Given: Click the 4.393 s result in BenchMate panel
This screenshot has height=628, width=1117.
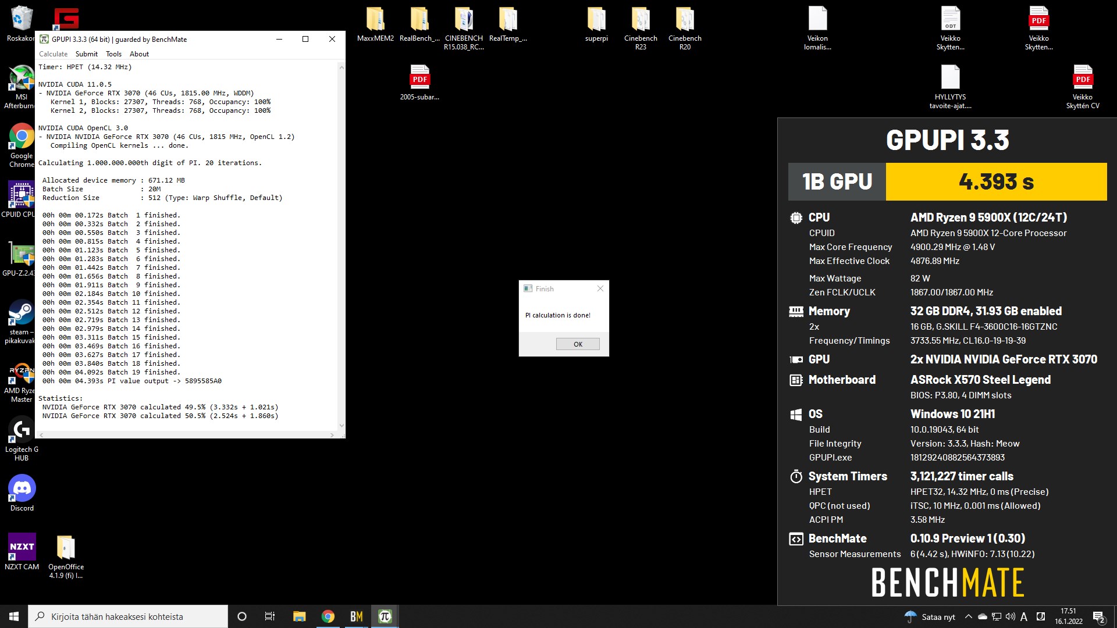Looking at the screenshot, I should (996, 182).
